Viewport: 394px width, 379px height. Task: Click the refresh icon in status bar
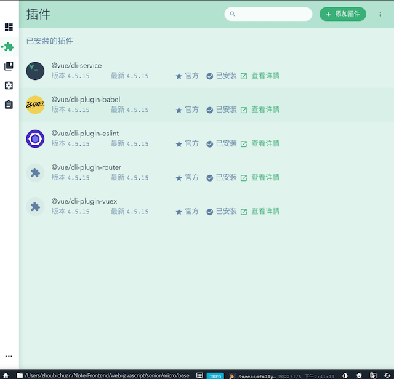tap(387, 375)
